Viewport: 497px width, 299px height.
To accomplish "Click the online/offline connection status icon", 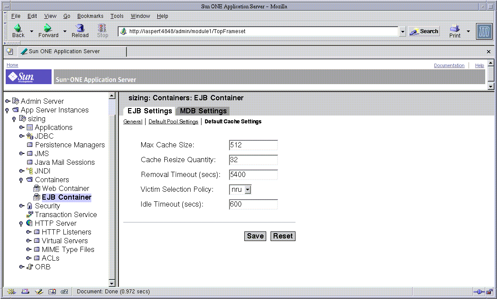I will tap(479, 292).
